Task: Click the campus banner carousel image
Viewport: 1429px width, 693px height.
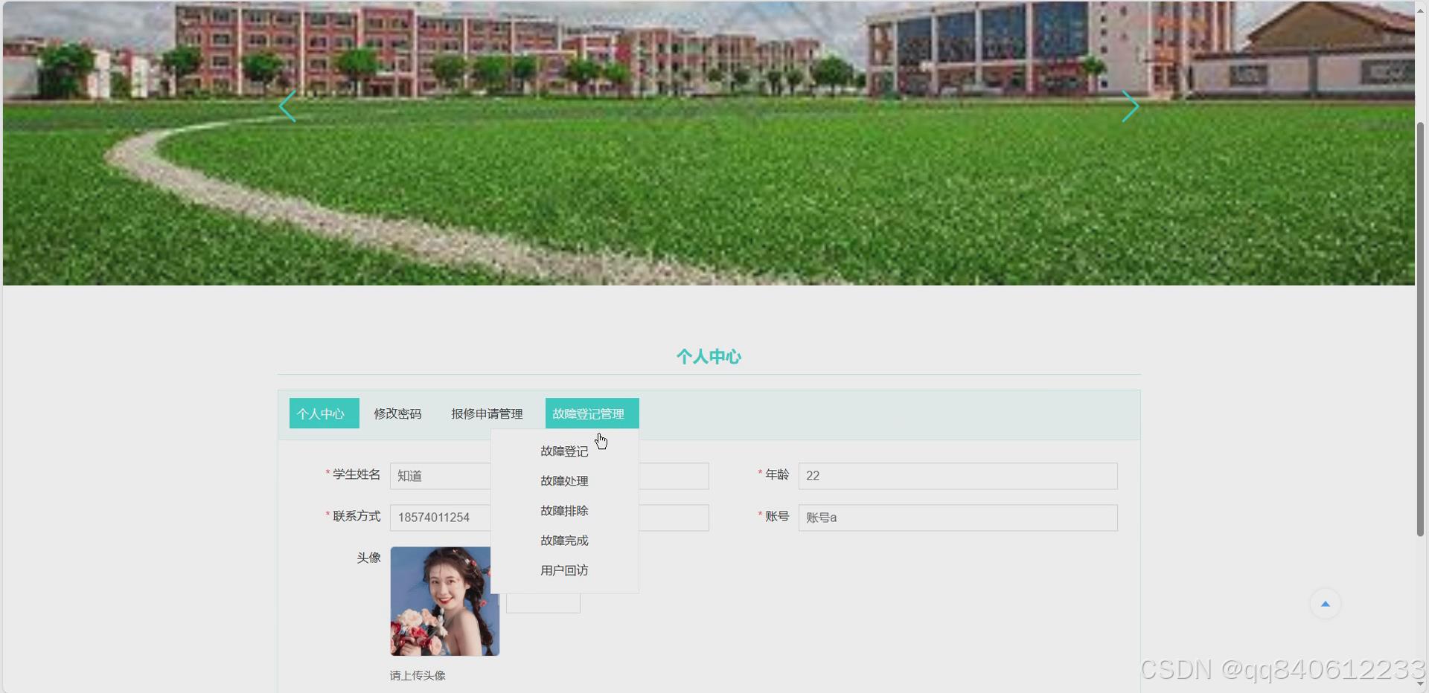Action: (x=709, y=143)
